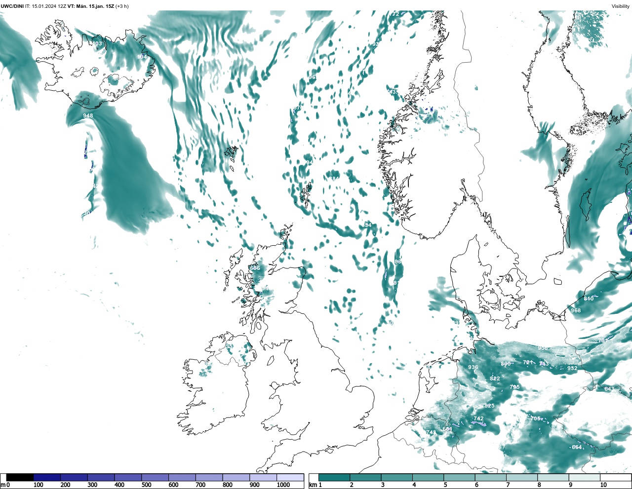The width and height of the screenshot is (632, 489).
Task: Click the 'Mán. 15.jan. 15Z' valid time
Action: coord(95,6)
